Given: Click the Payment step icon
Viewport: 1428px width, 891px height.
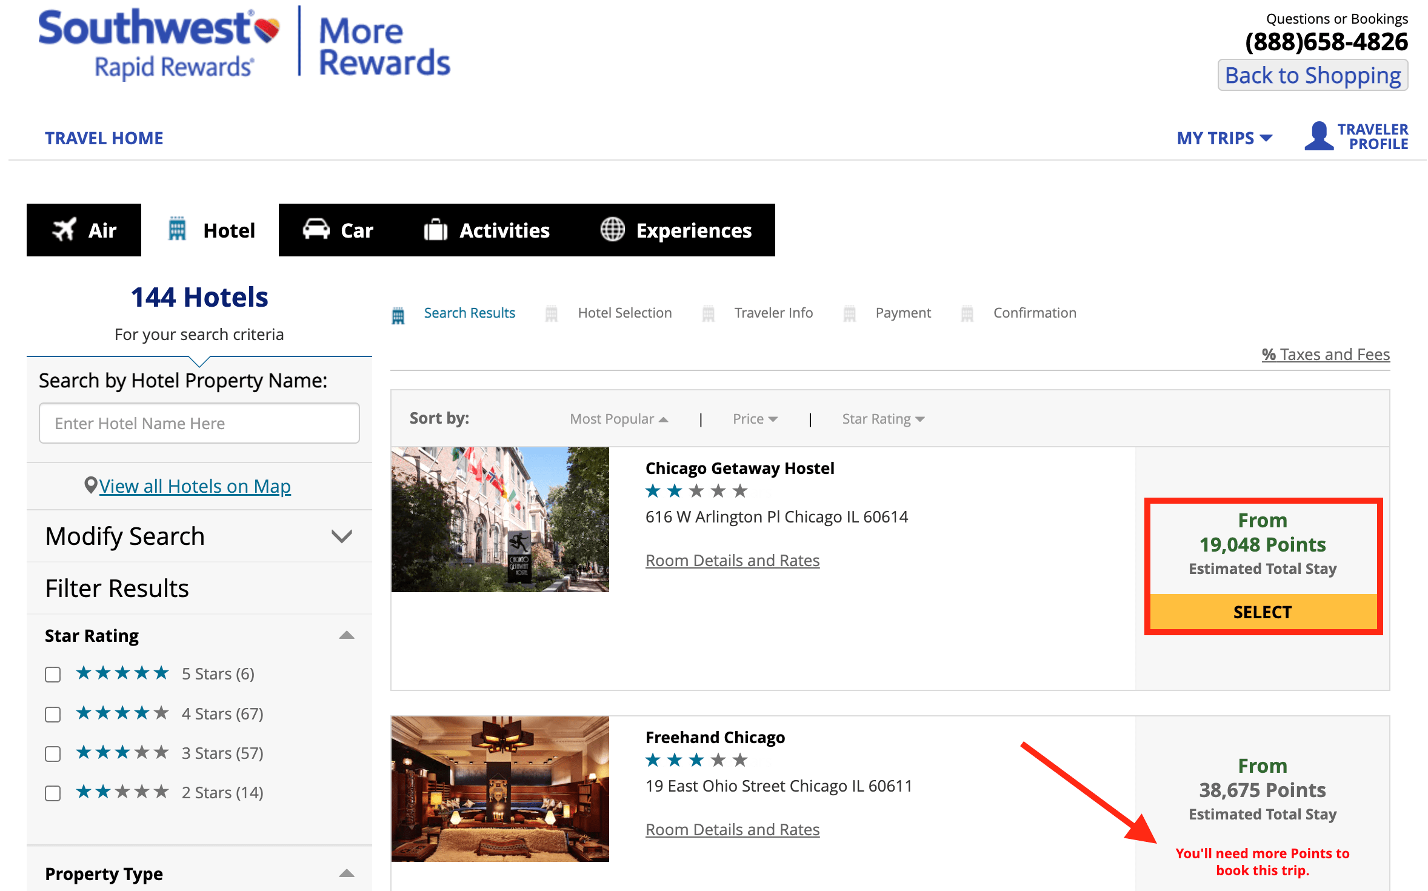Looking at the screenshot, I should [x=850, y=313].
